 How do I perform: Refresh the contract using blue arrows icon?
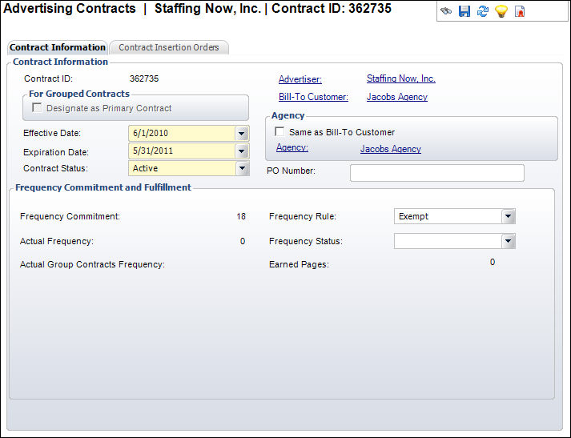483,12
